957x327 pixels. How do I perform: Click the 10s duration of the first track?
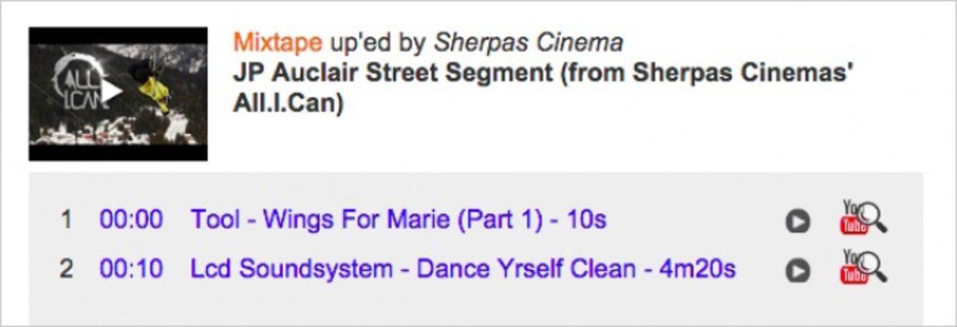586,219
